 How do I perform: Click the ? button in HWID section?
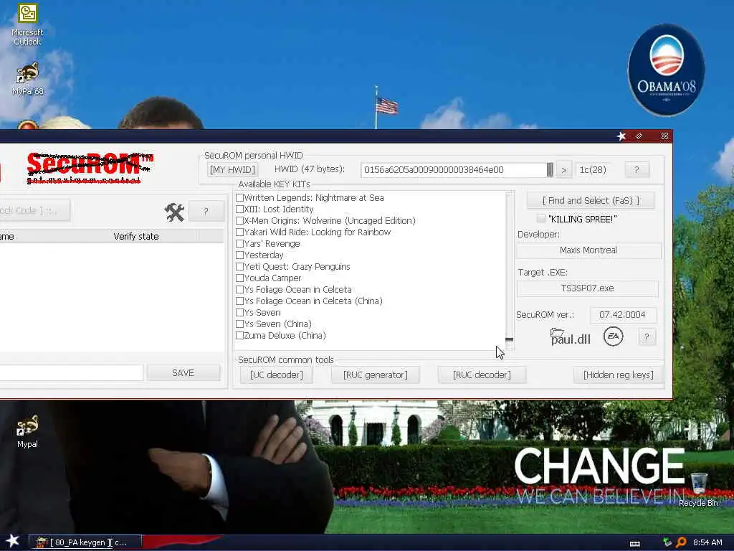point(637,169)
